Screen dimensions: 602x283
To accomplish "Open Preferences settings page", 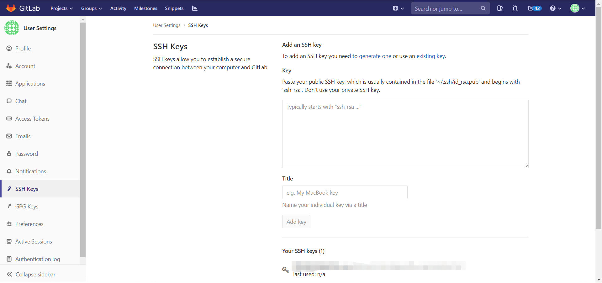I will (x=29, y=224).
